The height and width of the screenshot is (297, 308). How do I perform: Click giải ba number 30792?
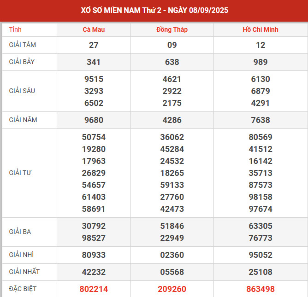coord(94,226)
